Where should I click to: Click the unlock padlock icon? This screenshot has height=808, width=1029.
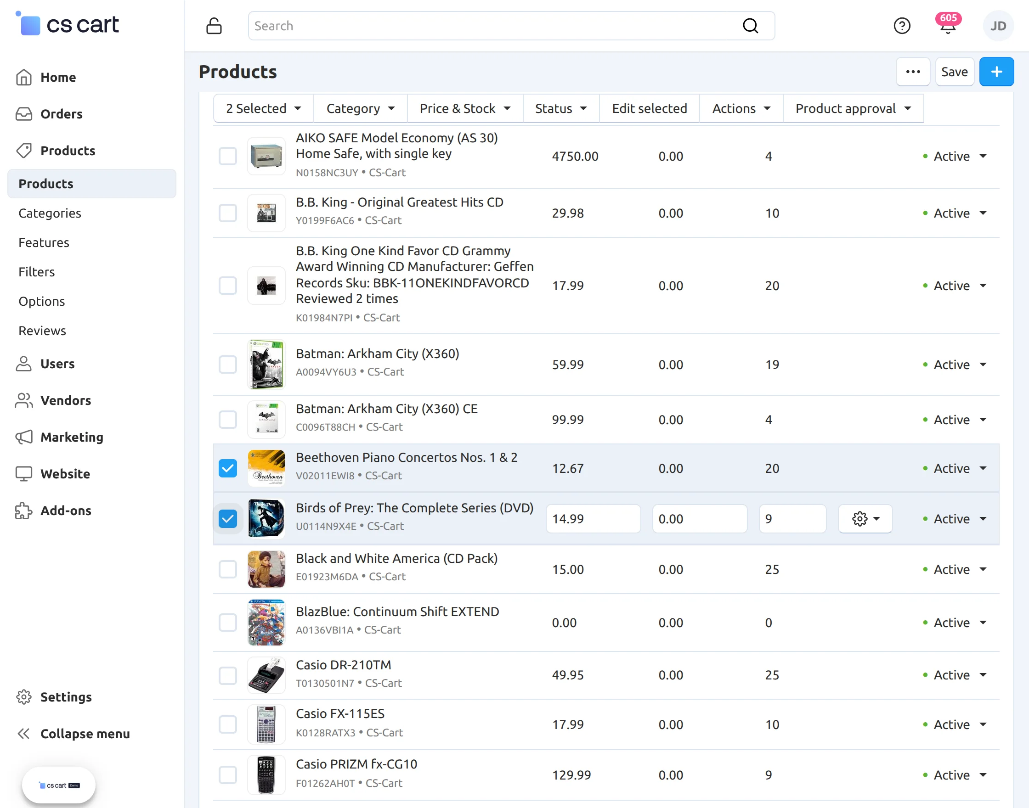(214, 26)
